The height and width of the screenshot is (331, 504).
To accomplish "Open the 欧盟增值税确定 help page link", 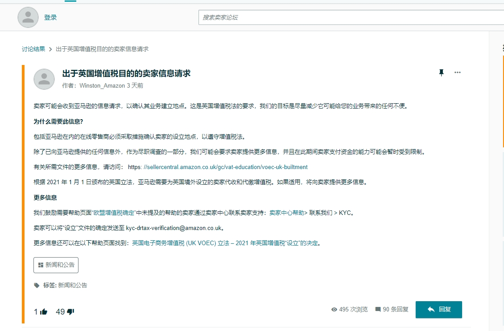I will pyautogui.click(x=113, y=213).
